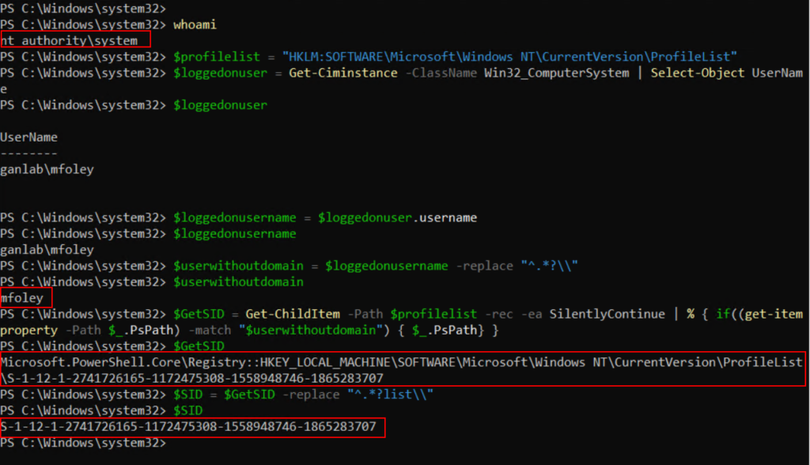The height and width of the screenshot is (465, 810).
Task: Click the UserName column header text
Action: 29,136
